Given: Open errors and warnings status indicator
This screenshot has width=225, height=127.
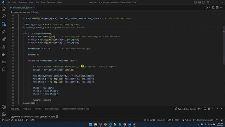Looking at the screenshot, I should tap(19, 120).
